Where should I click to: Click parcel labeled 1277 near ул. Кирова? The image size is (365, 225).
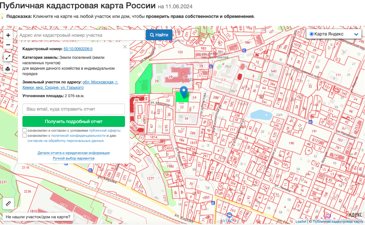150,179
